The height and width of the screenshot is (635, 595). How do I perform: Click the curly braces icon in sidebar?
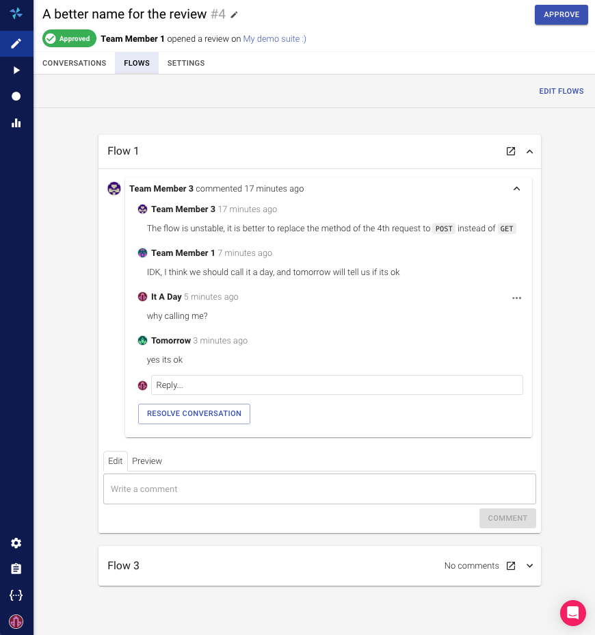point(16,595)
